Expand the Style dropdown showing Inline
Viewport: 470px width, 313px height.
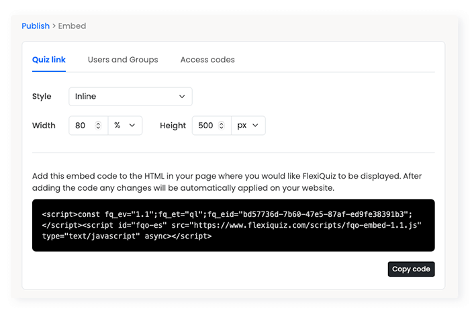[x=130, y=97]
